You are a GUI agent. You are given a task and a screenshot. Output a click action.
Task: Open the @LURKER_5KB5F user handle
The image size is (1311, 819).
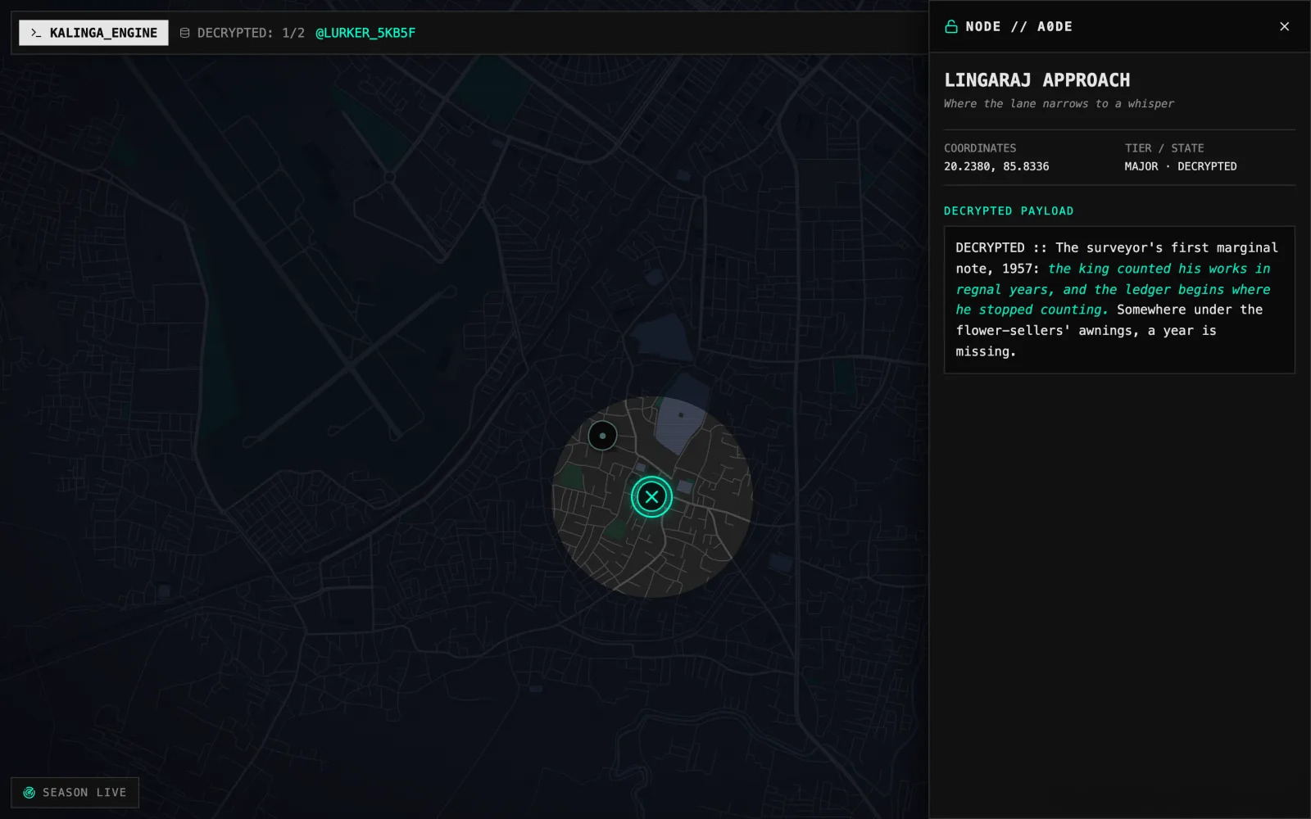365,33
